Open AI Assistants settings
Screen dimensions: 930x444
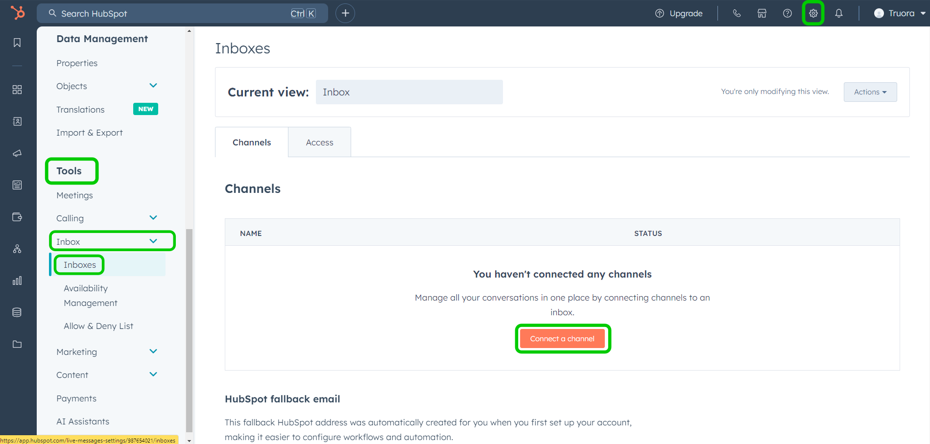coord(83,421)
